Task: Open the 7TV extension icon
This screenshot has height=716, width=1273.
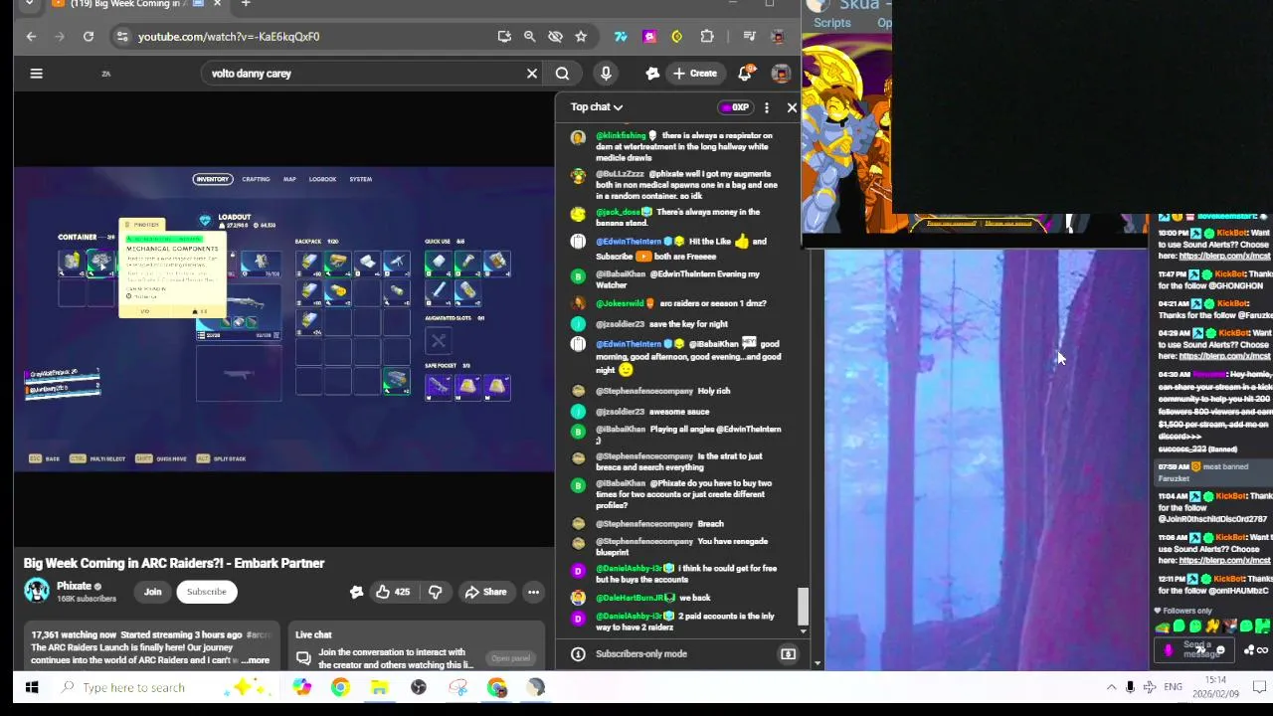Action: (x=621, y=37)
